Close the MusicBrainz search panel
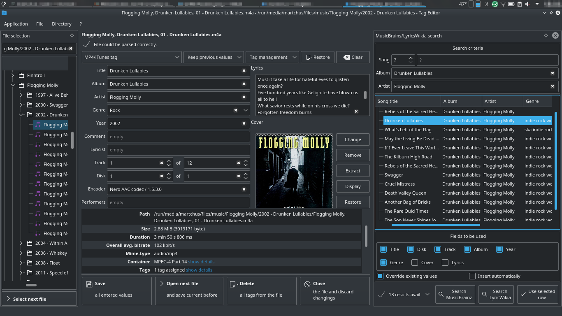The height and width of the screenshot is (316, 562). pyautogui.click(x=555, y=35)
